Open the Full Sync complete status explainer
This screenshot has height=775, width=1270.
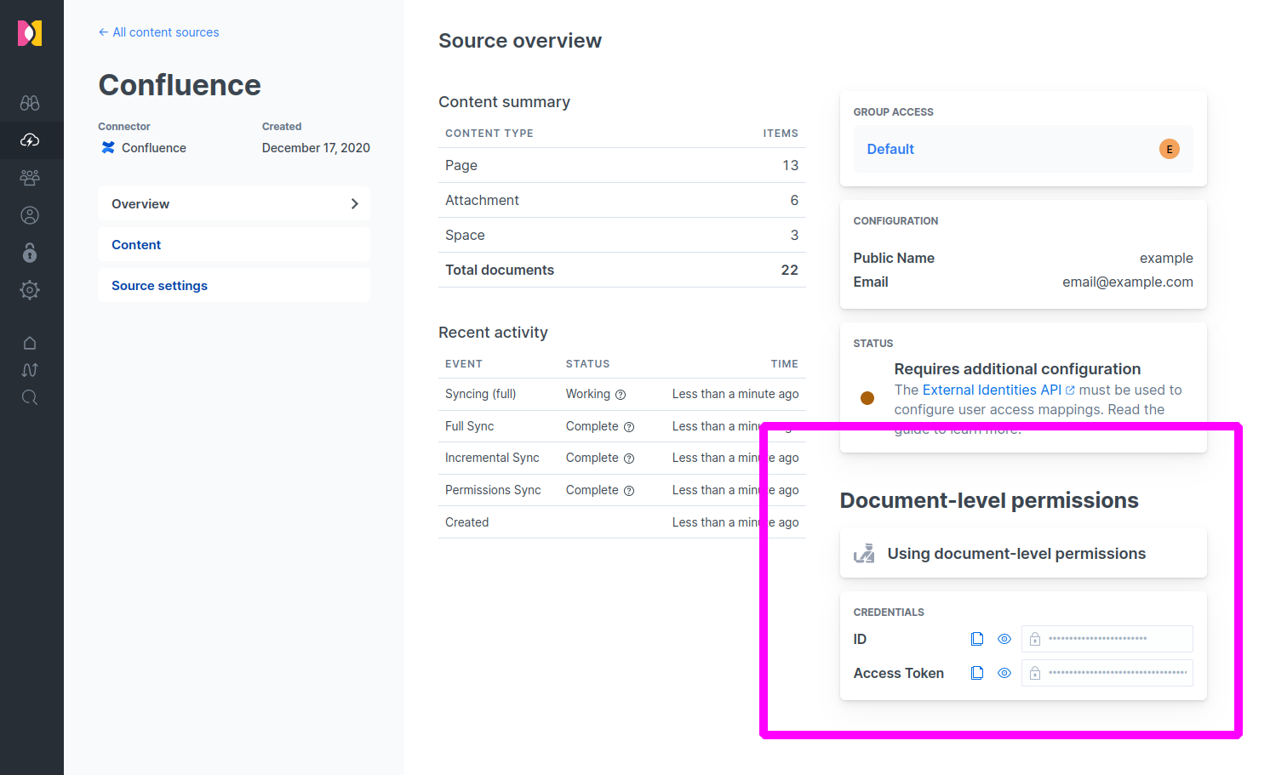[x=629, y=426]
